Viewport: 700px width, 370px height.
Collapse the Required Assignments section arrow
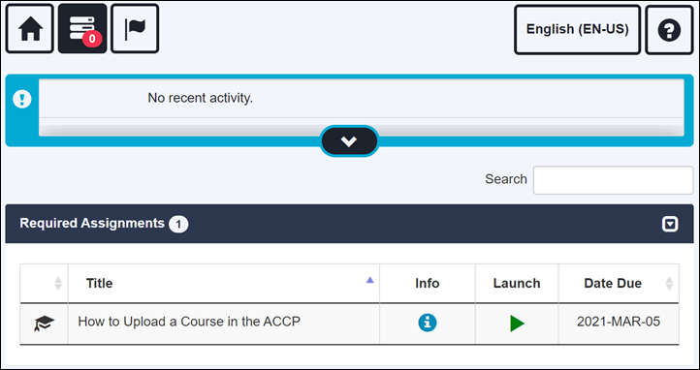pyautogui.click(x=670, y=224)
